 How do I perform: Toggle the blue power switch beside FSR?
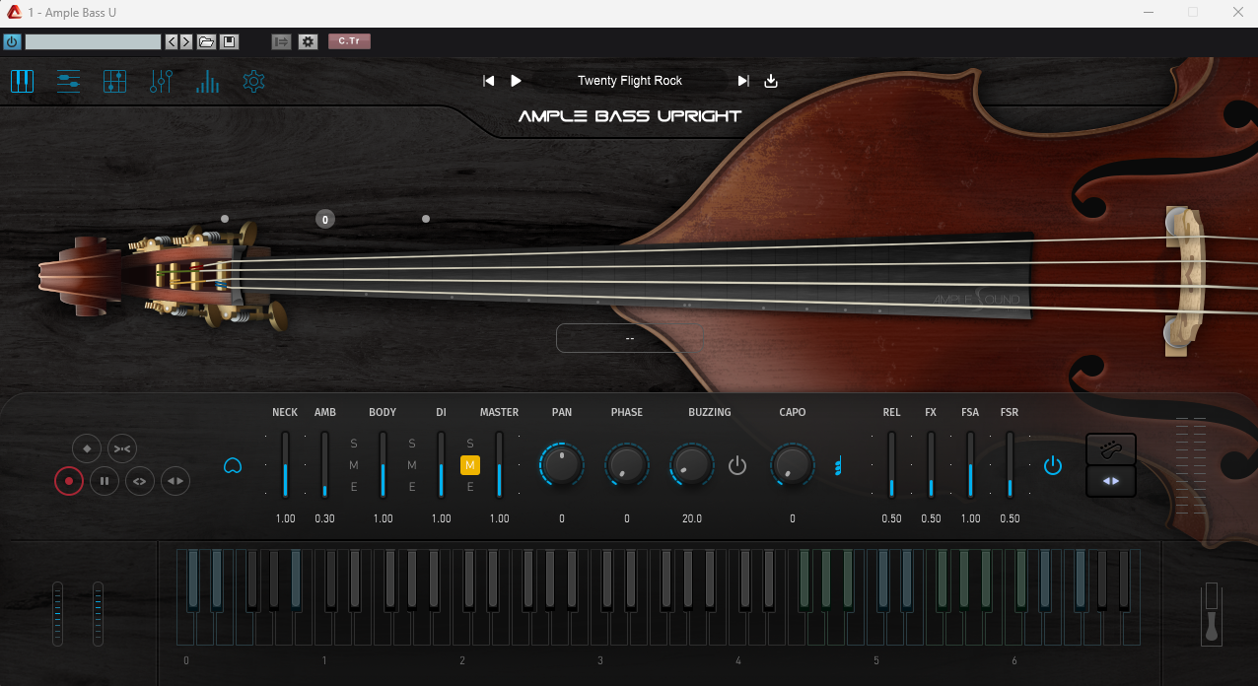click(1053, 465)
